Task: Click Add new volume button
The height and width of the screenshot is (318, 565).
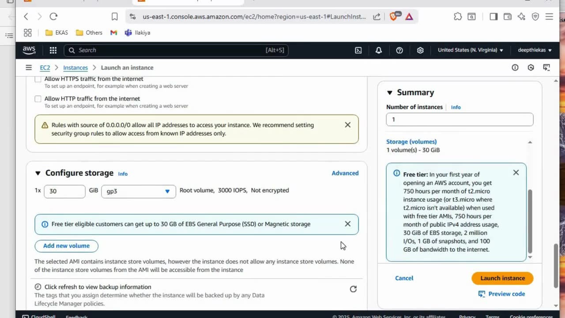Action: tap(67, 246)
